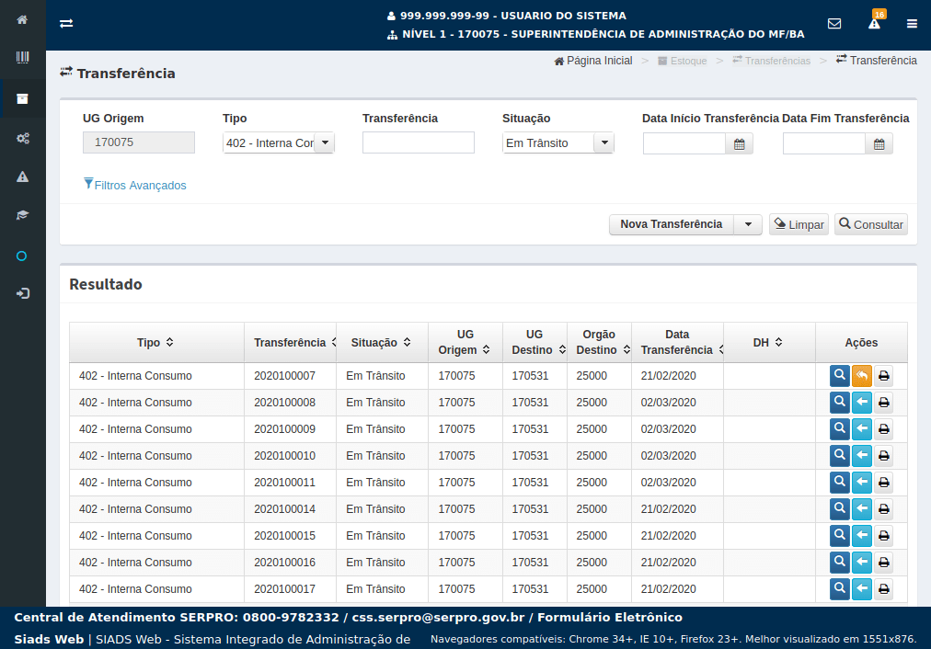This screenshot has height=649, width=931.
Task: Expand the Nova Transferência arrow menu
Action: (x=748, y=224)
